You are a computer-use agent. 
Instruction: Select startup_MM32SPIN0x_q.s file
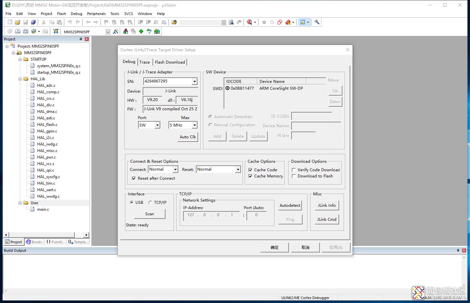click(x=58, y=72)
